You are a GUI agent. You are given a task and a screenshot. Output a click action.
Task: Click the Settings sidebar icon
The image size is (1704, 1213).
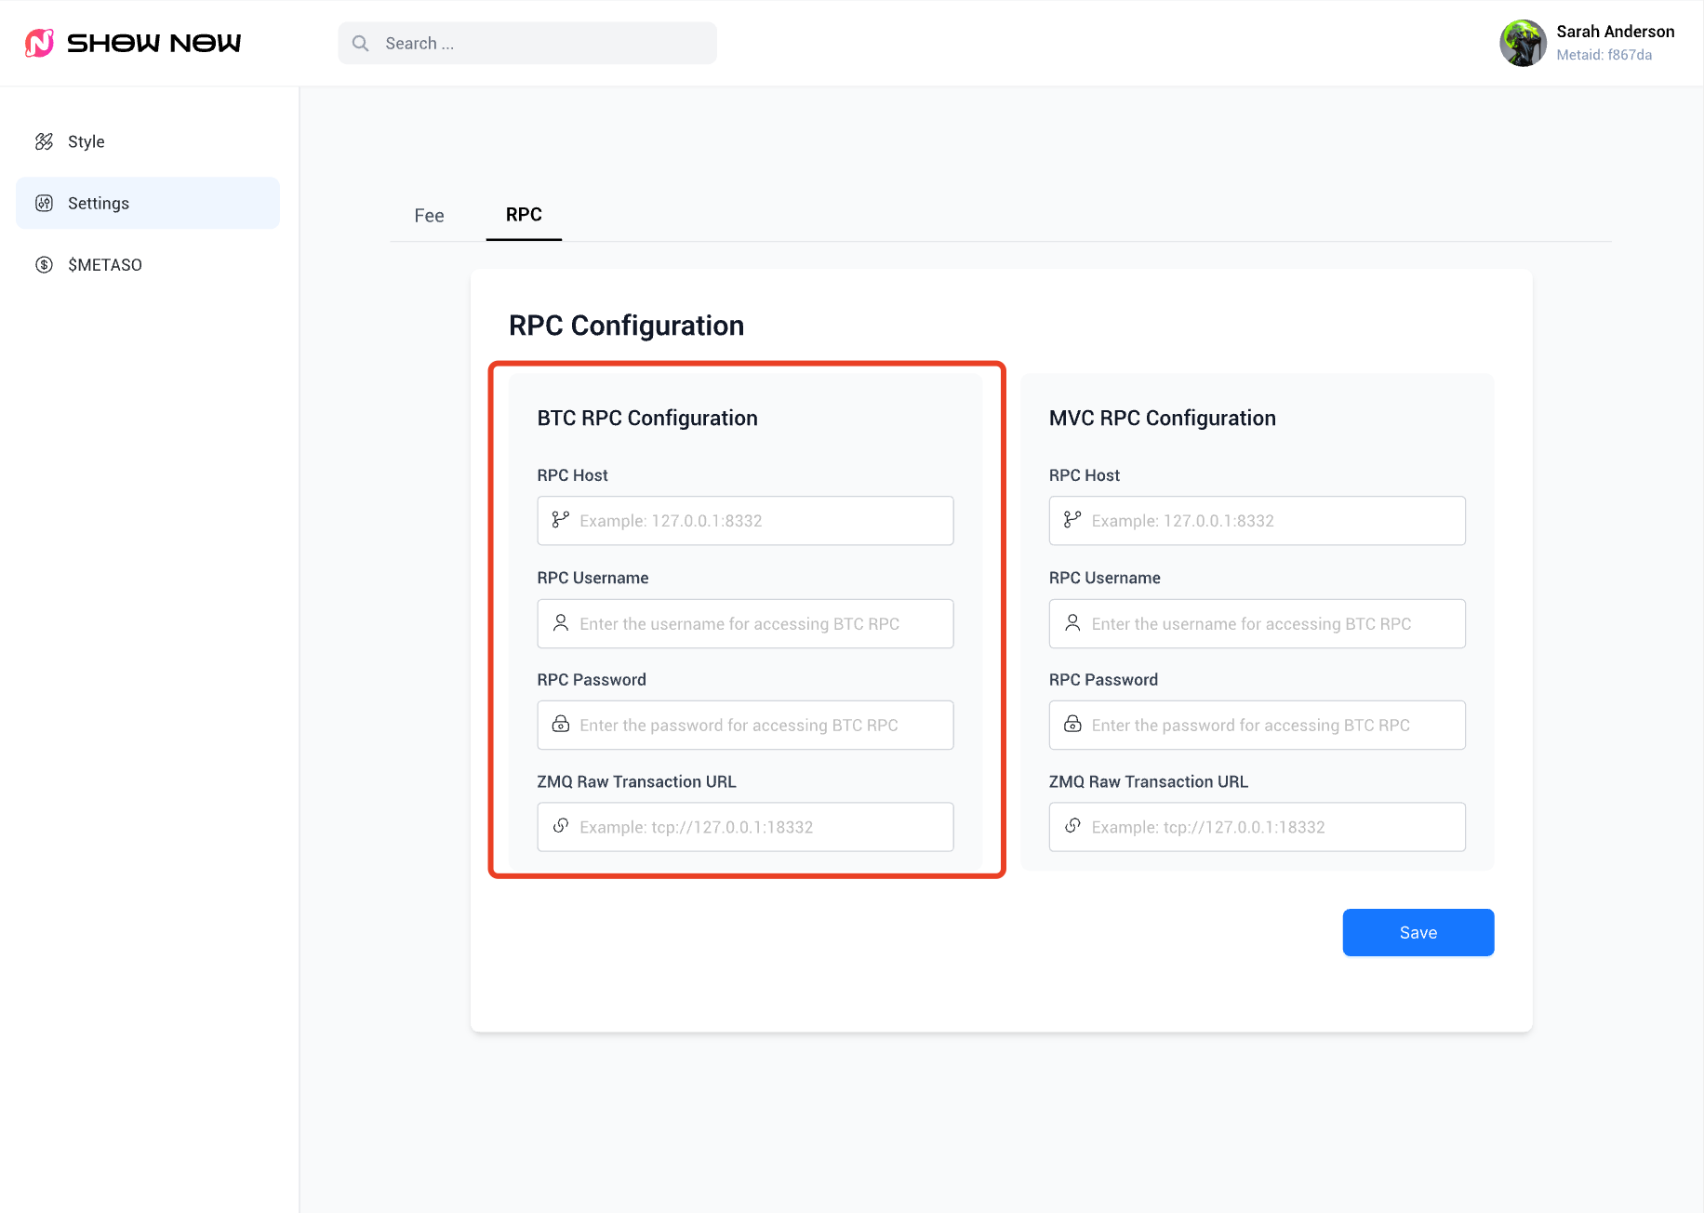[44, 203]
